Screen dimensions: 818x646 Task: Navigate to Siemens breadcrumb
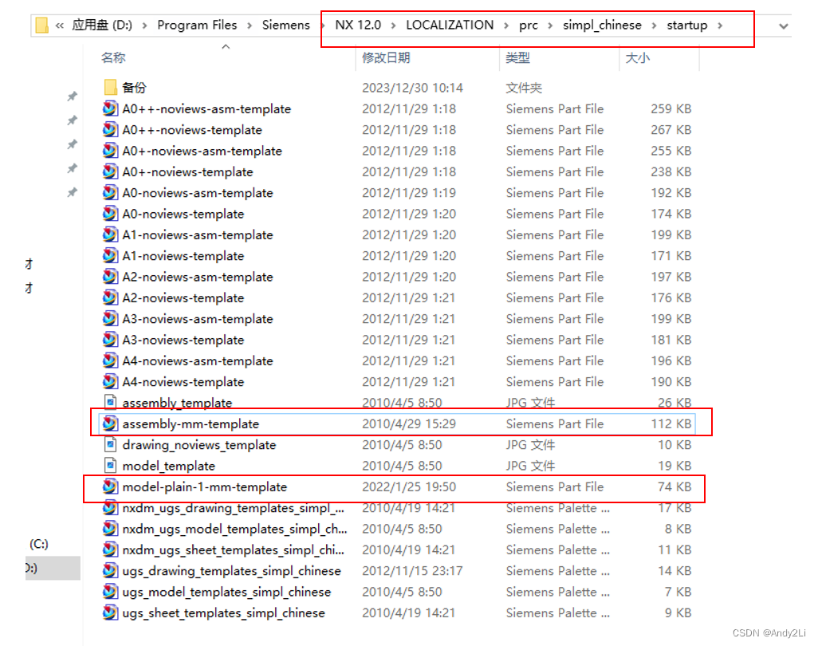coord(285,25)
